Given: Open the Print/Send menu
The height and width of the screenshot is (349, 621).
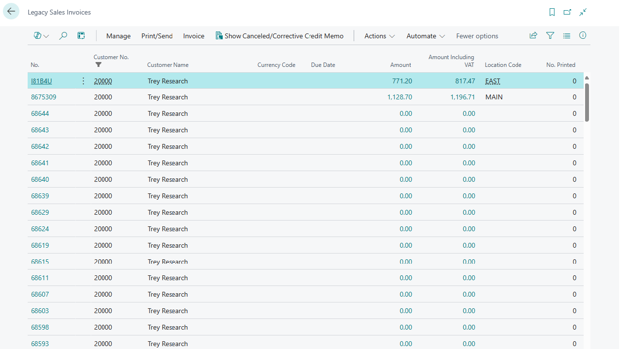Looking at the screenshot, I should click(x=157, y=36).
